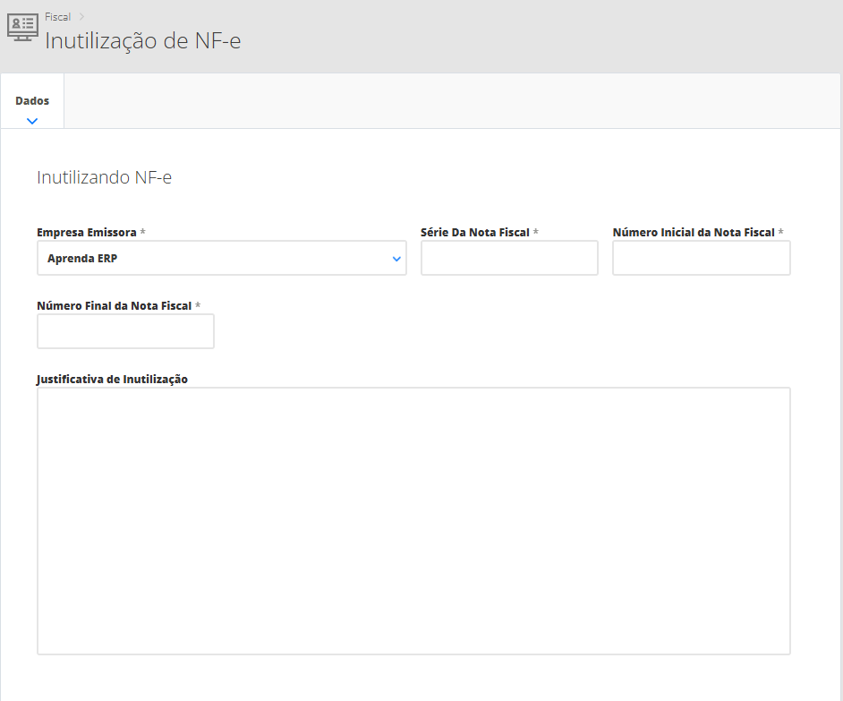Click the Empresa Emissora label
843x701 pixels.
click(x=86, y=232)
